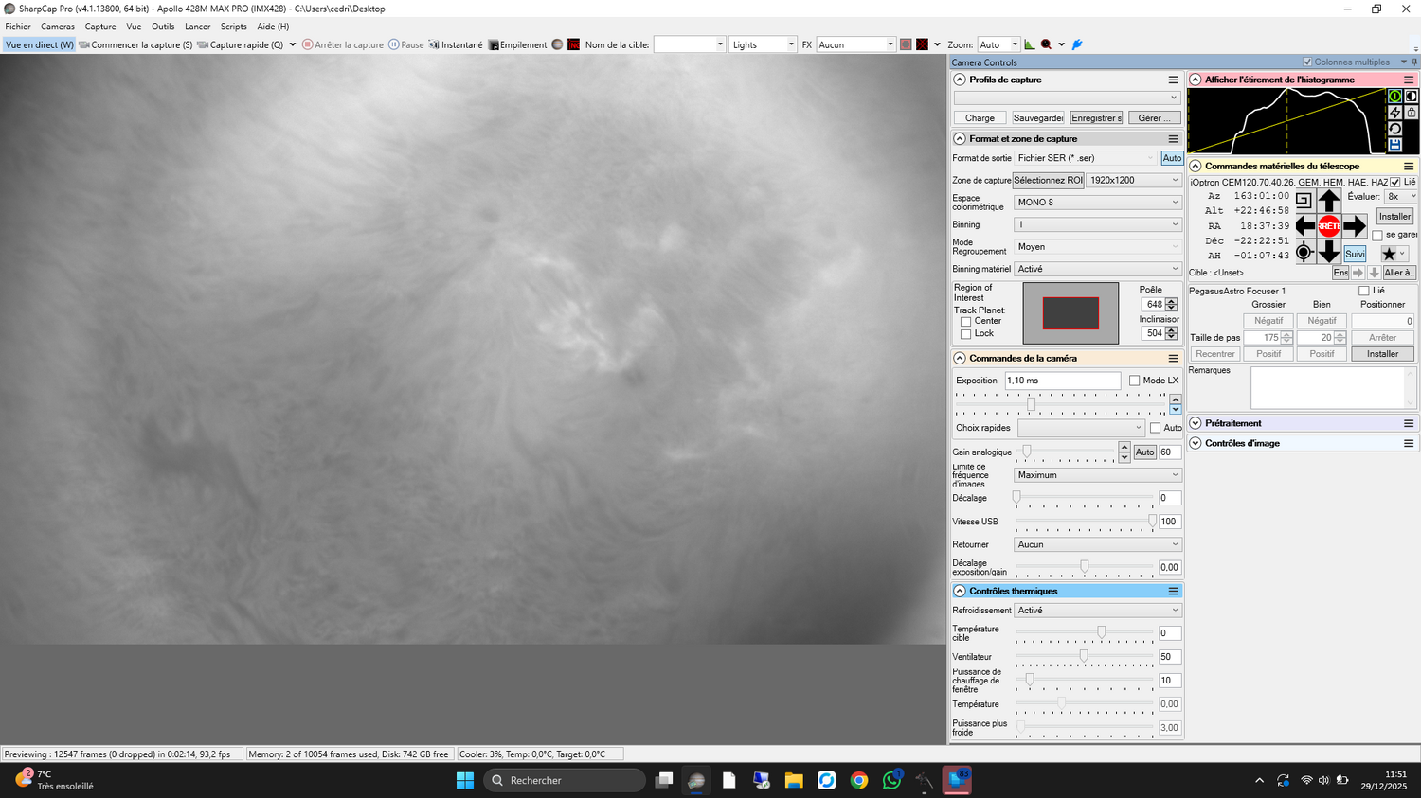1421x798 pixels.
Task: Click the Capture rapide (Q) button
Action: click(x=241, y=44)
